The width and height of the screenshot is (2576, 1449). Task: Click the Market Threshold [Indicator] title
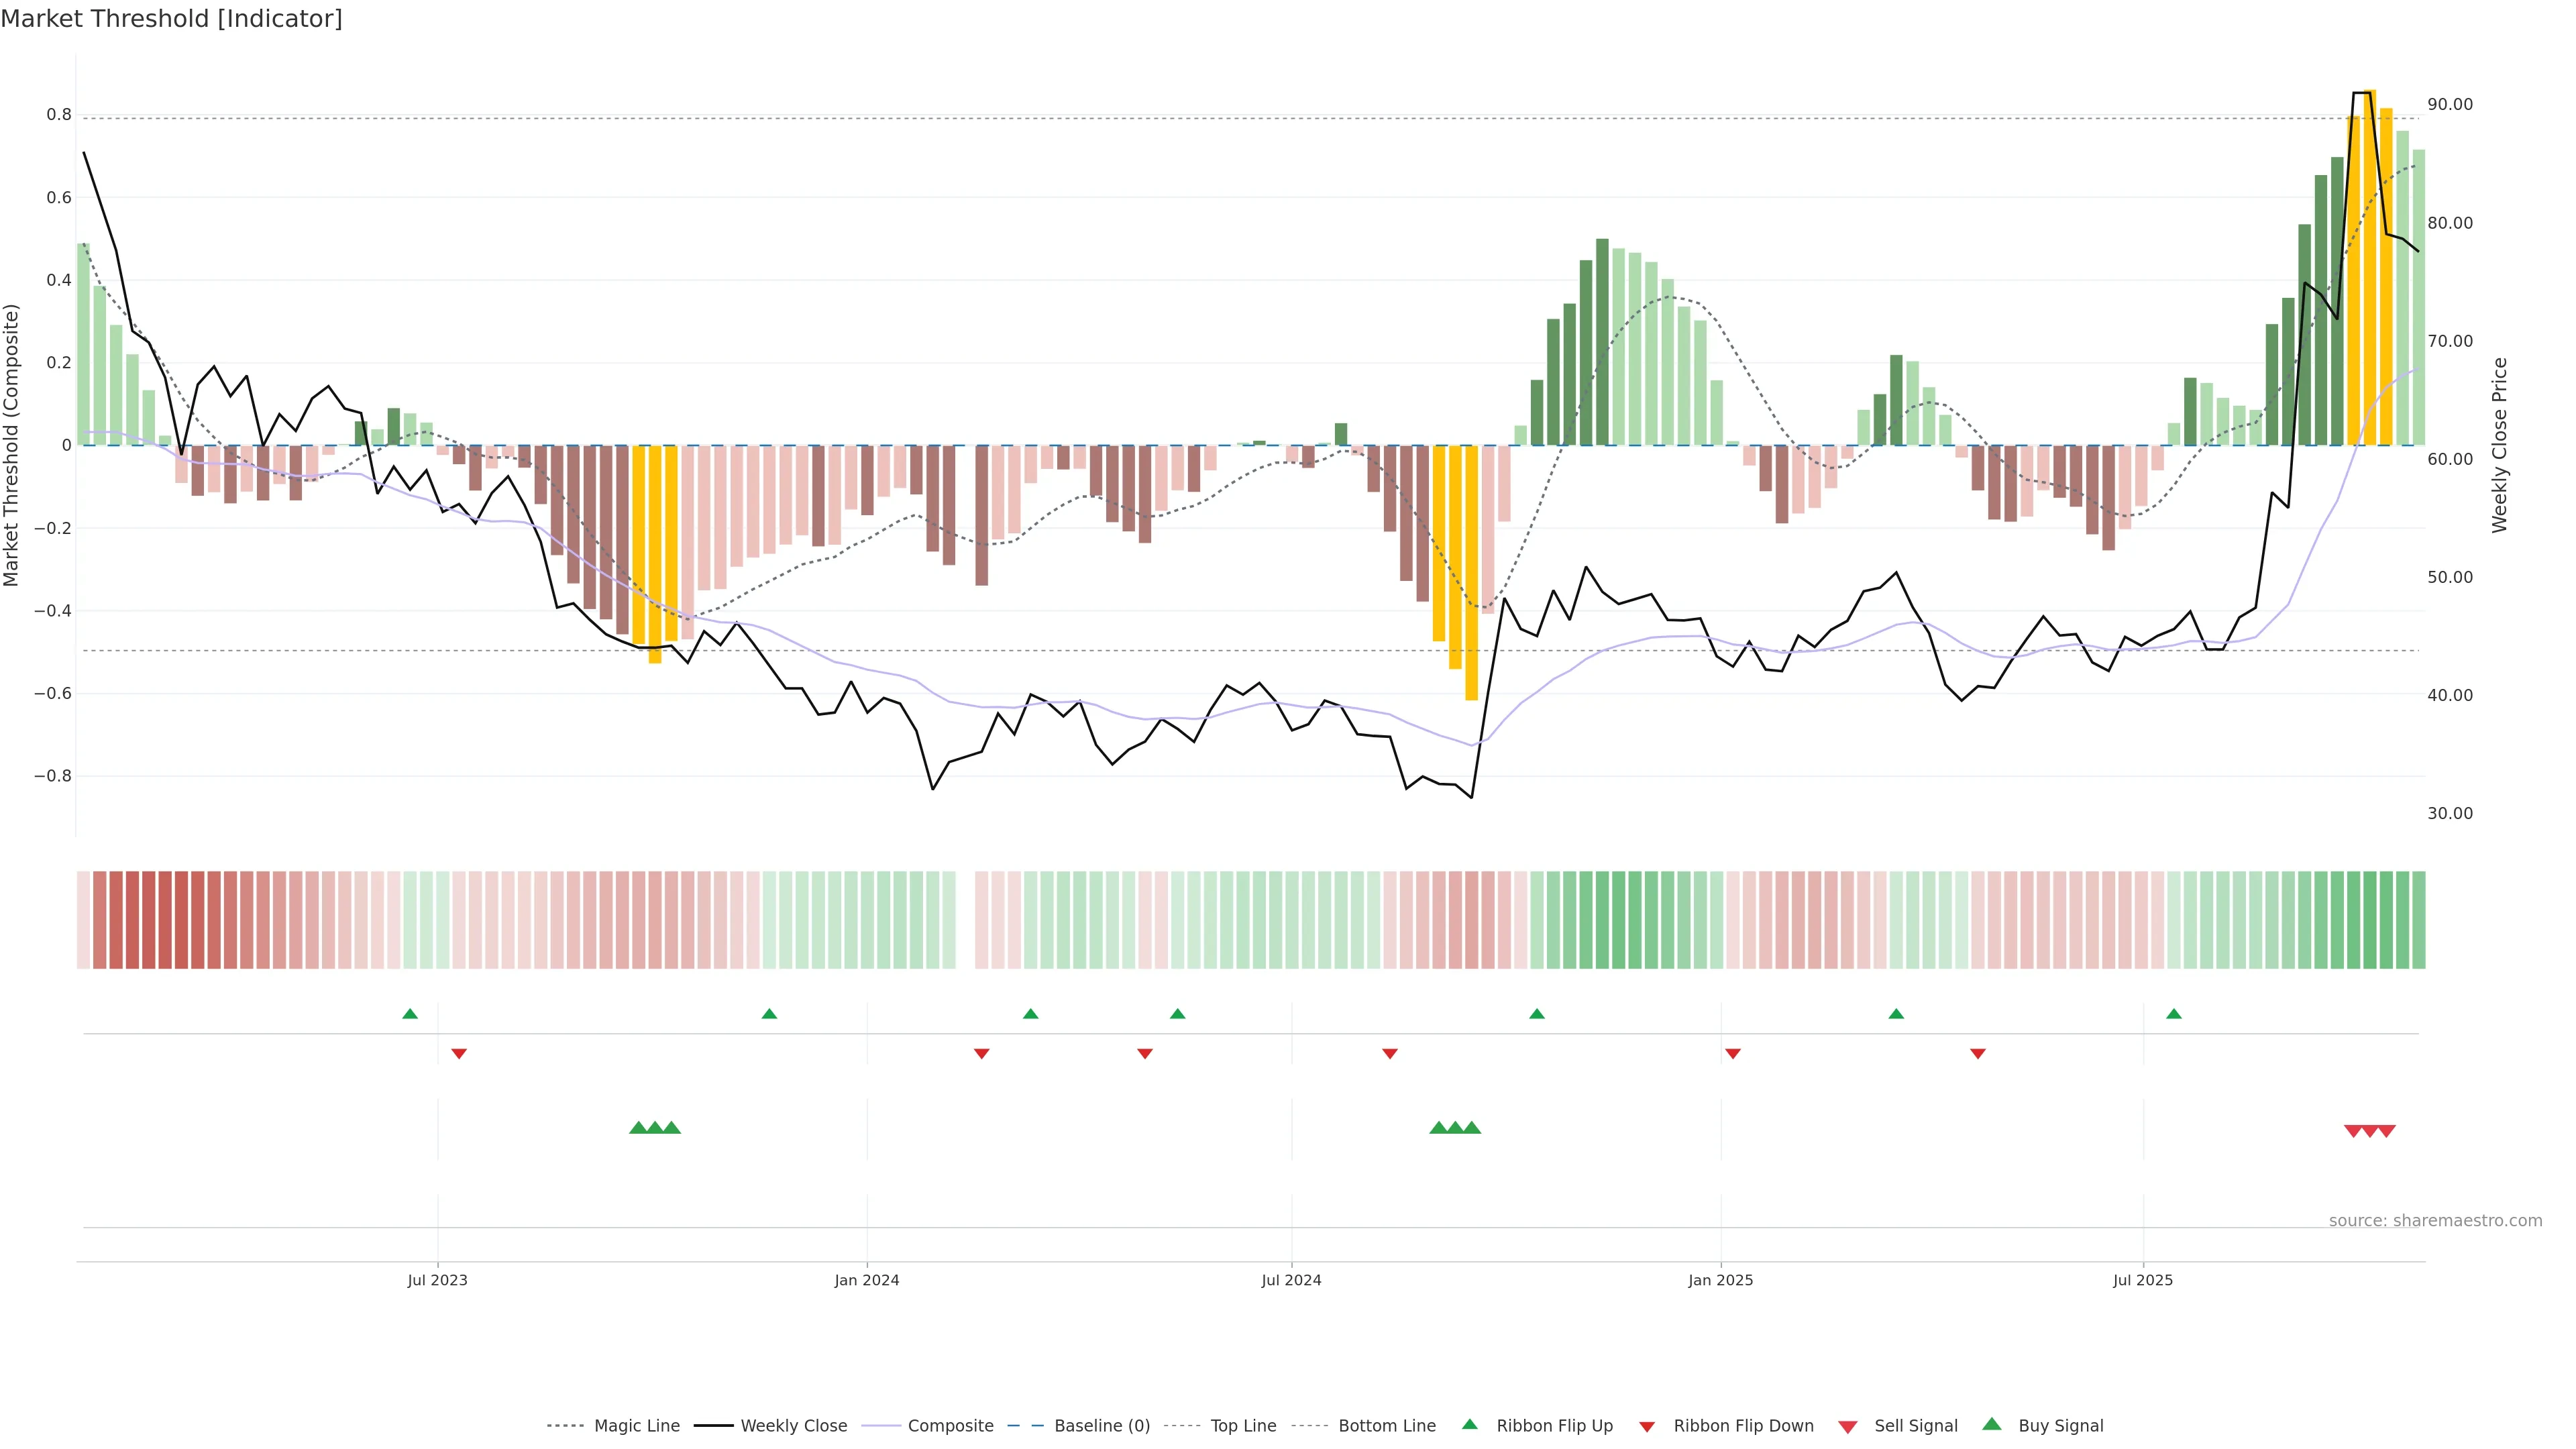(171, 19)
